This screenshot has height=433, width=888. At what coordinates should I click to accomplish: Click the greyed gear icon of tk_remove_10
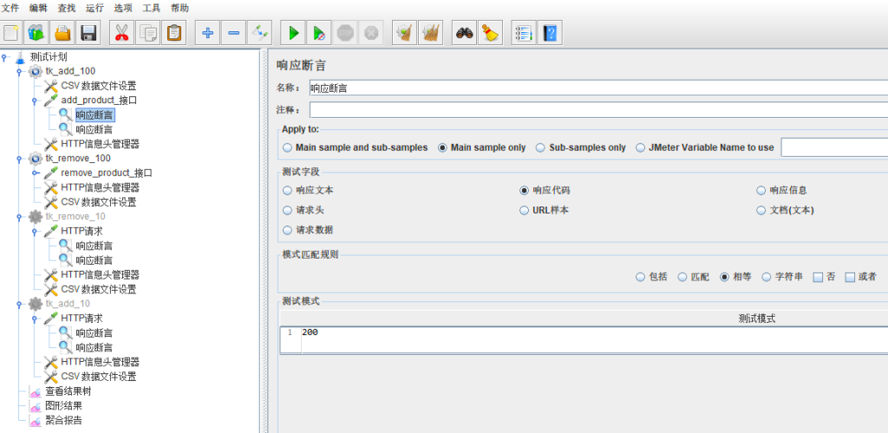35,217
